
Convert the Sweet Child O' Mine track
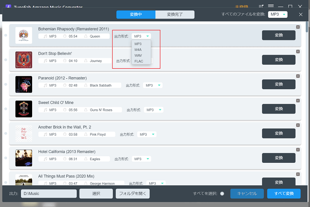click(x=279, y=109)
